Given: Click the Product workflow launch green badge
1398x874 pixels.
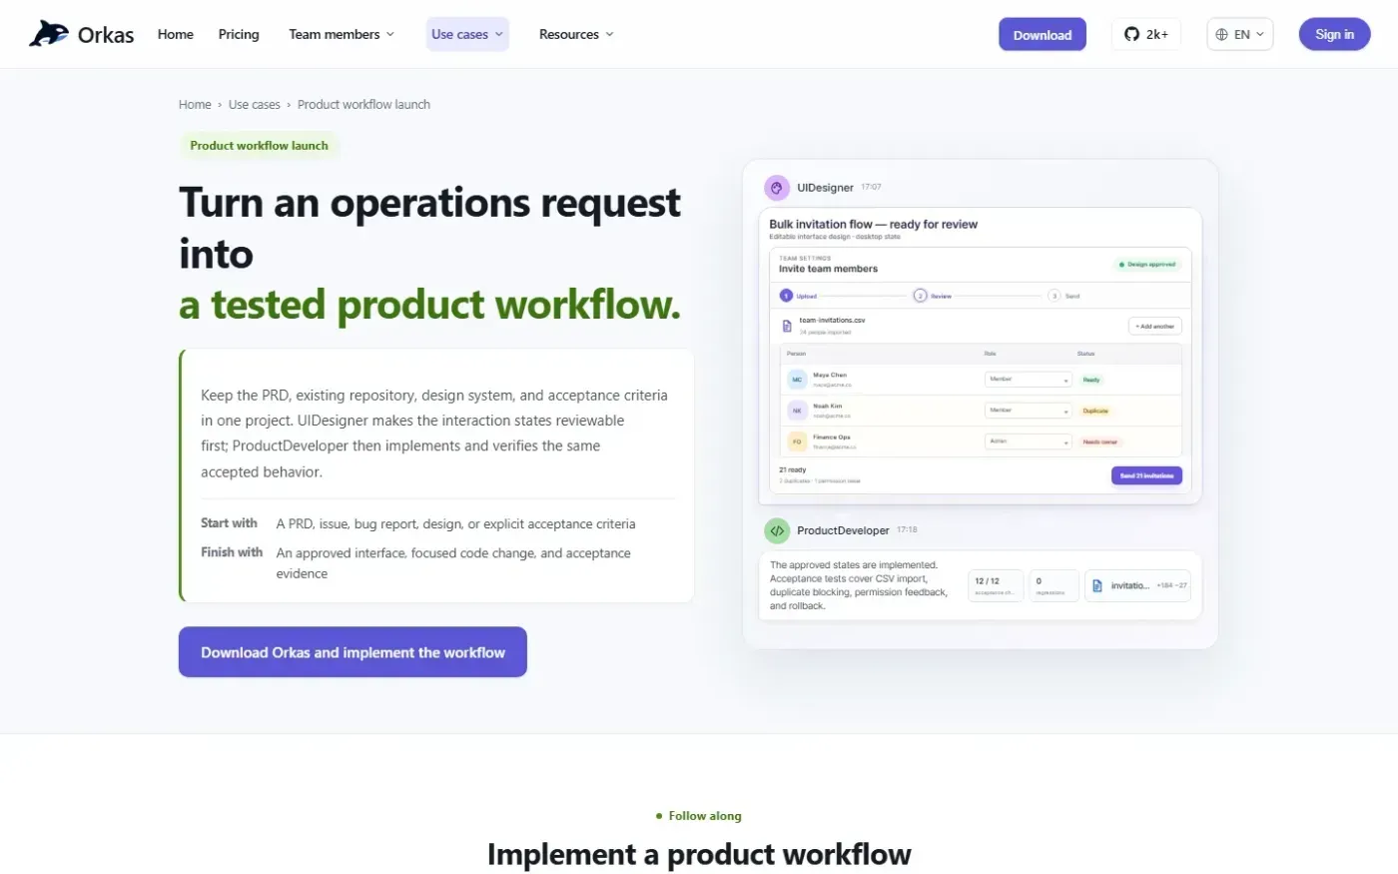Looking at the screenshot, I should click(260, 146).
